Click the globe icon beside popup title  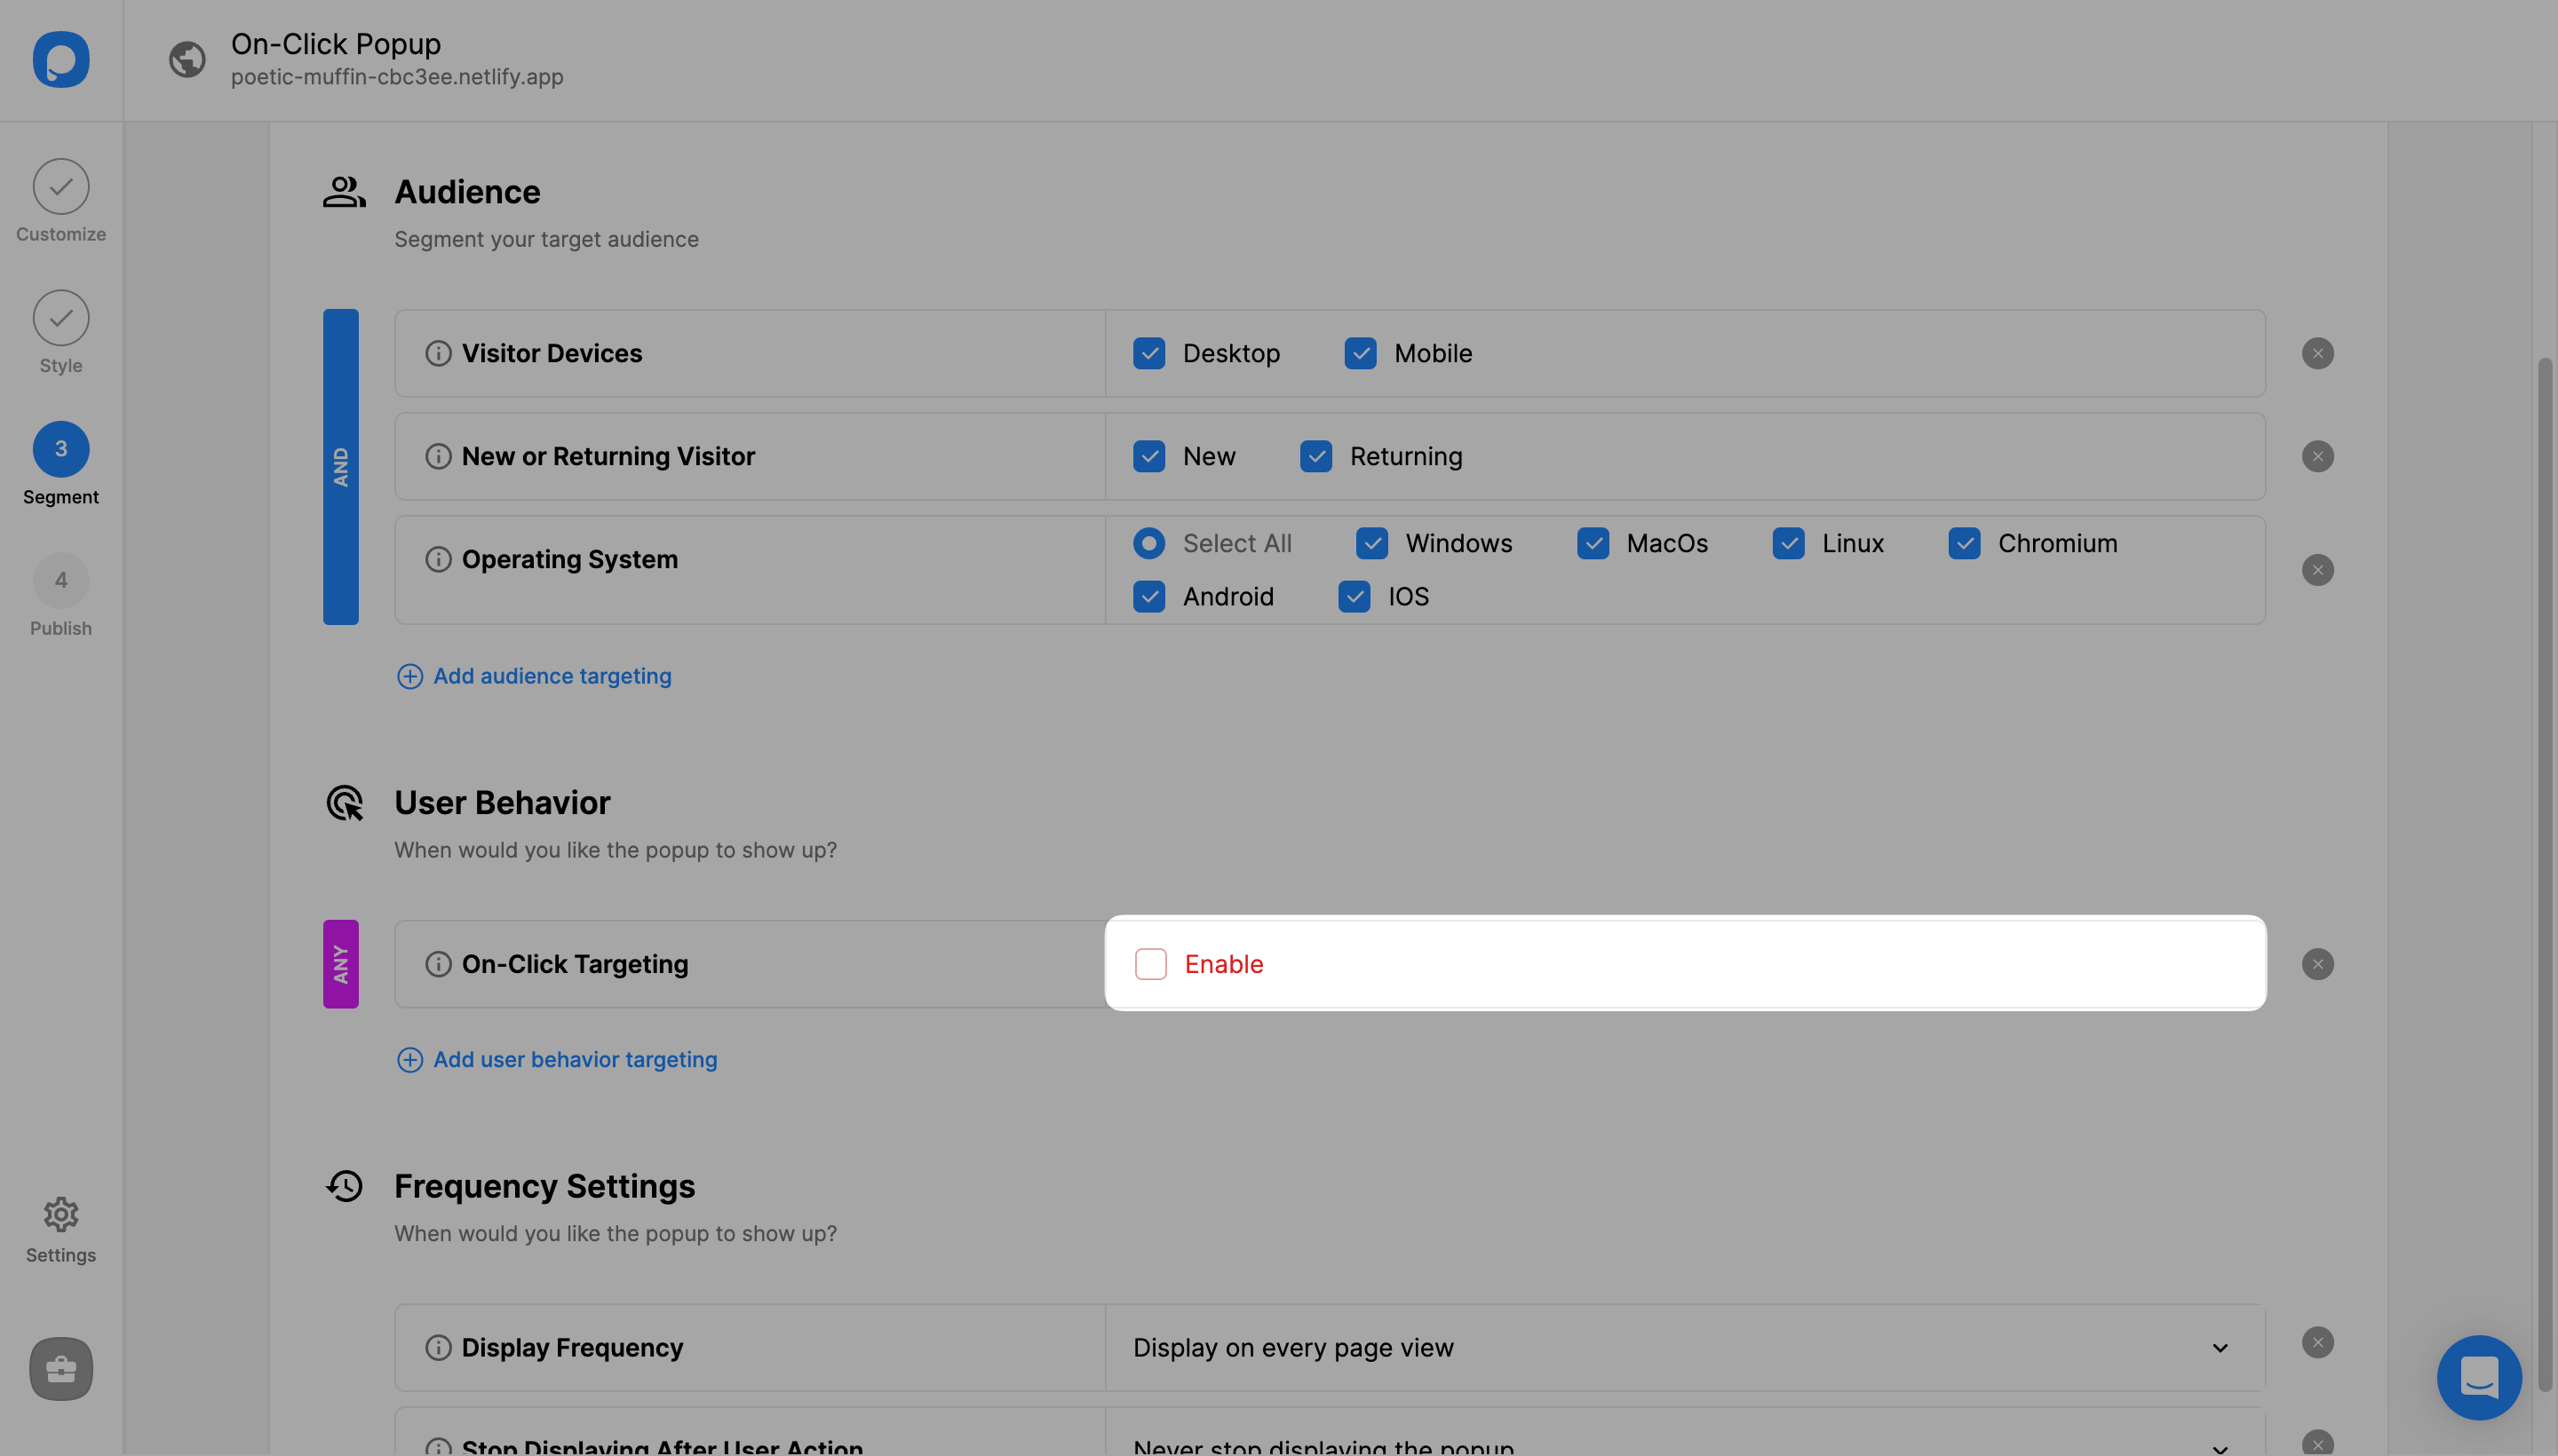[187, 59]
